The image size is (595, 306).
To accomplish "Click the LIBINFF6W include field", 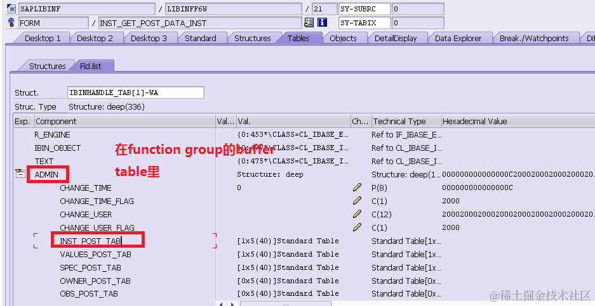I will coord(234,9).
